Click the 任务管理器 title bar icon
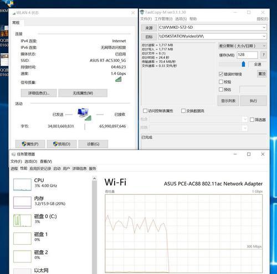This screenshot has width=277, height=274. point(13,154)
